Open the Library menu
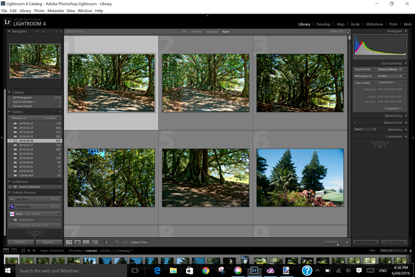The width and height of the screenshot is (415, 277). [25, 11]
